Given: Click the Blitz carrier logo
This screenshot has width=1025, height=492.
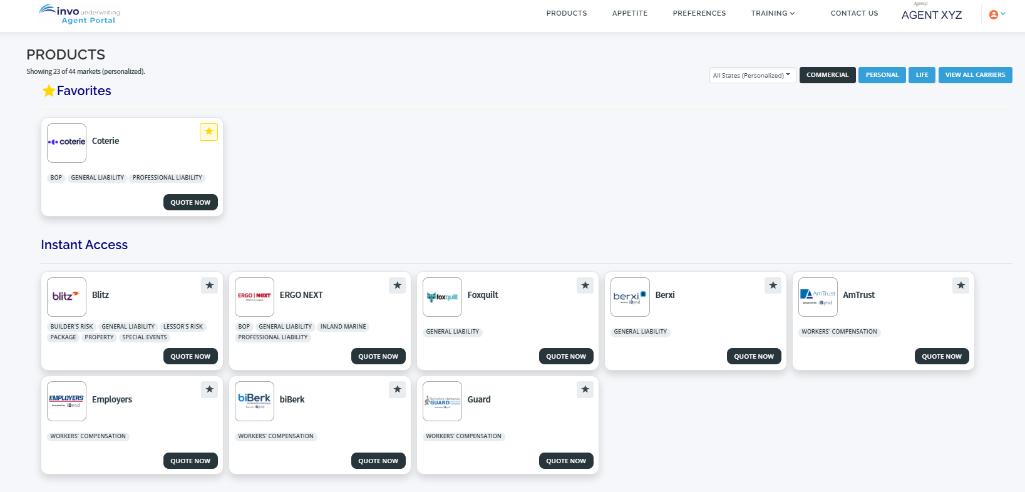Looking at the screenshot, I should click(x=66, y=297).
